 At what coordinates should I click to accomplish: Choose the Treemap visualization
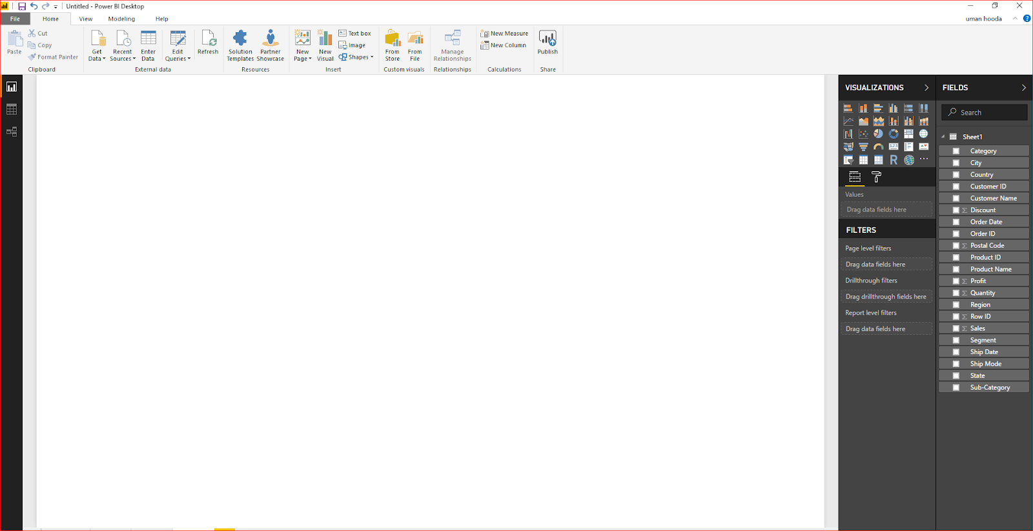tap(908, 134)
